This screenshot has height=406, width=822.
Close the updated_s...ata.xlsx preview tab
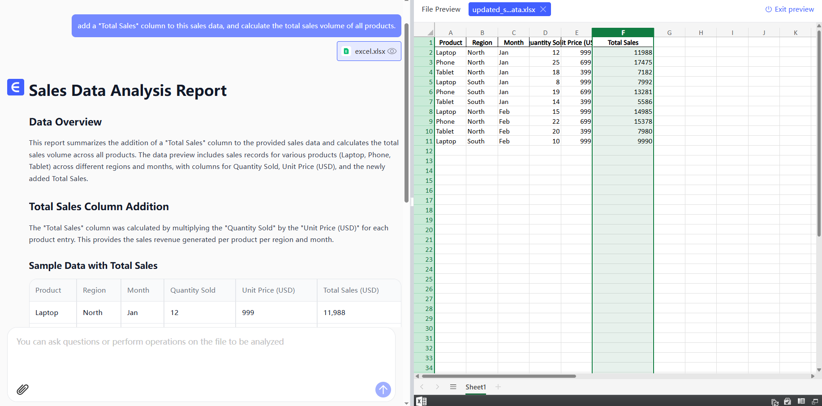tap(543, 9)
